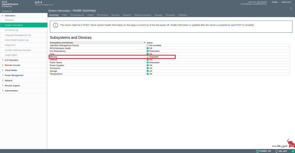Open the Device Inventory tab

143,15
